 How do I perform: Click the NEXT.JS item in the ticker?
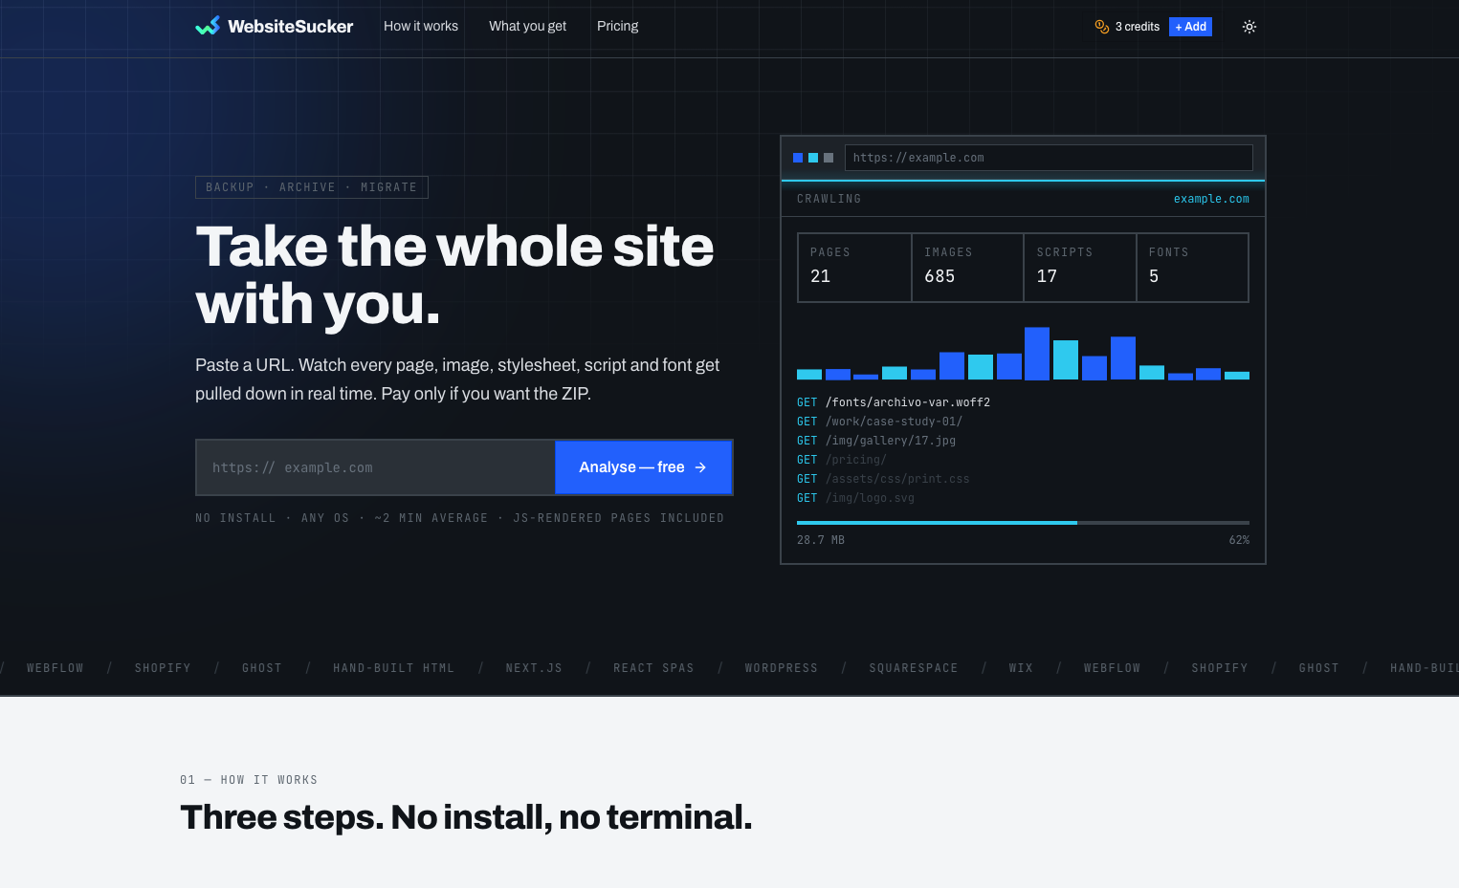pyautogui.click(x=534, y=668)
